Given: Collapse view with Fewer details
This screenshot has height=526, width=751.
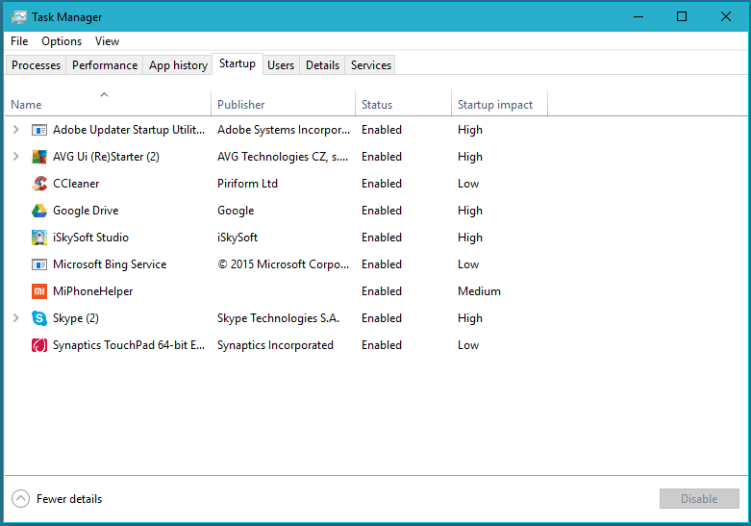Looking at the screenshot, I should (x=57, y=499).
